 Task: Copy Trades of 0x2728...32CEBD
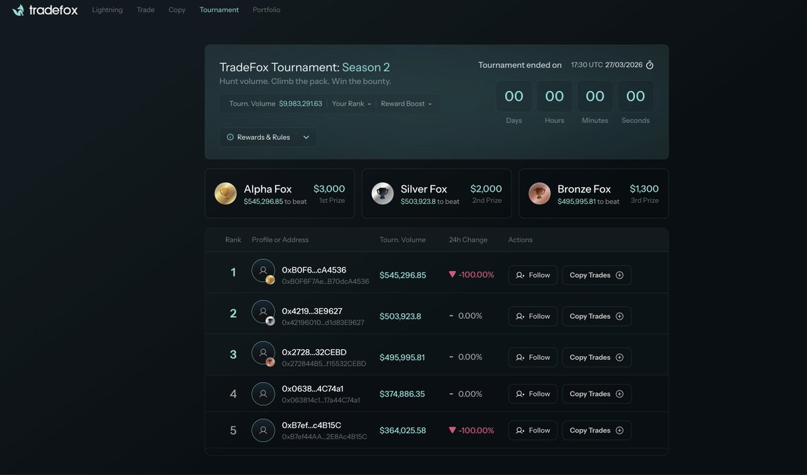tap(597, 357)
